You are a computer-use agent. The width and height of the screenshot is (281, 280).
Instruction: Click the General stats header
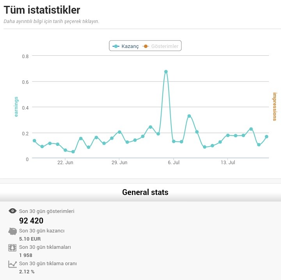click(145, 192)
